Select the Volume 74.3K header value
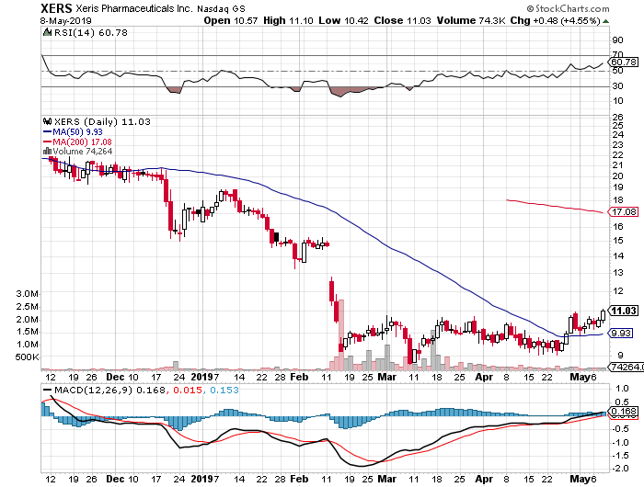The height and width of the screenshot is (487, 644). point(471,20)
